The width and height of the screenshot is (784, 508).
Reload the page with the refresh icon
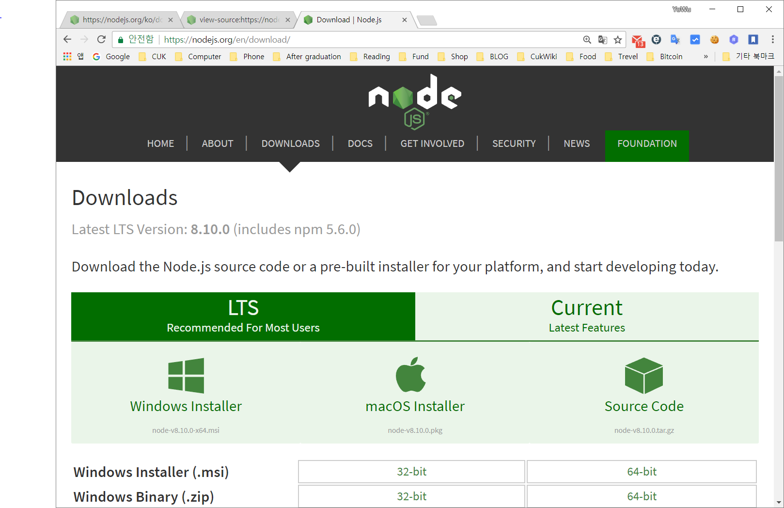pyautogui.click(x=101, y=39)
